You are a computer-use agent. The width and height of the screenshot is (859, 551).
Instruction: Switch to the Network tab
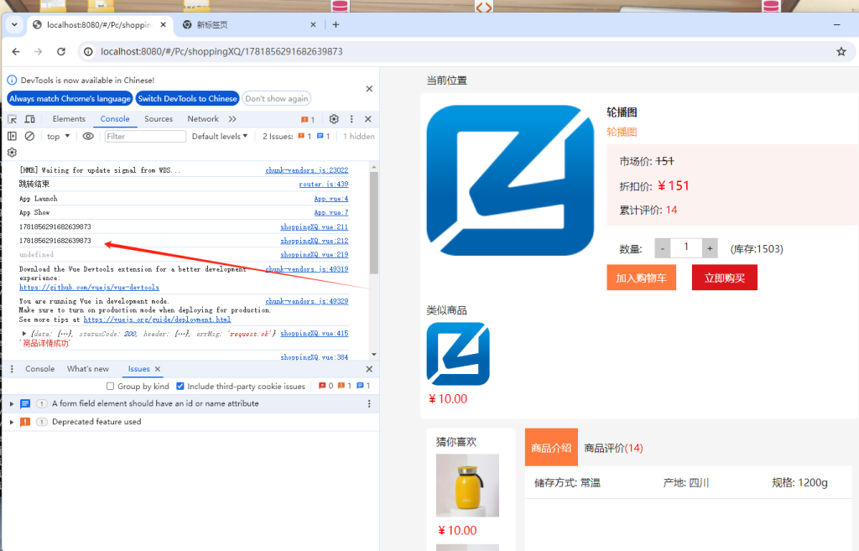203,119
